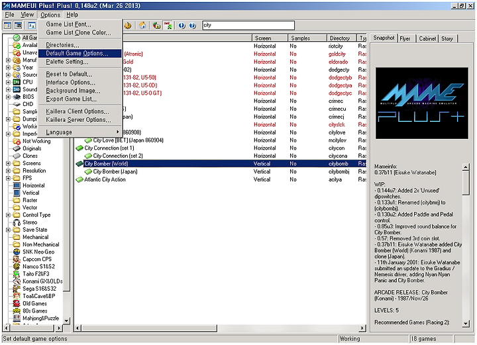Select the Stereo headphones icon
The width and height of the screenshot is (477, 345).
(17, 222)
